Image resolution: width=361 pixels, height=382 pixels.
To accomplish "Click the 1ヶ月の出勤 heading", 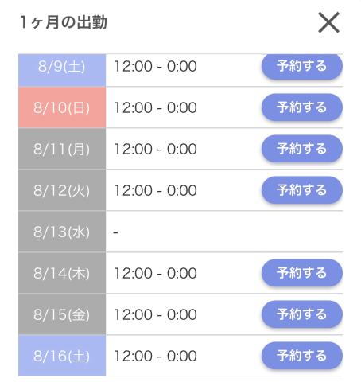I will (64, 22).
